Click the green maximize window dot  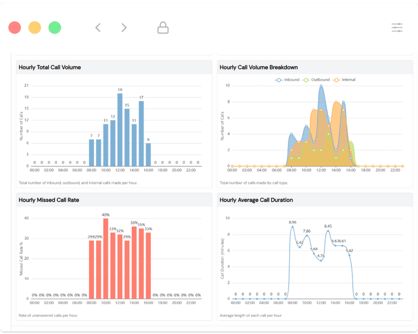pyautogui.click(x=55, y=27)
